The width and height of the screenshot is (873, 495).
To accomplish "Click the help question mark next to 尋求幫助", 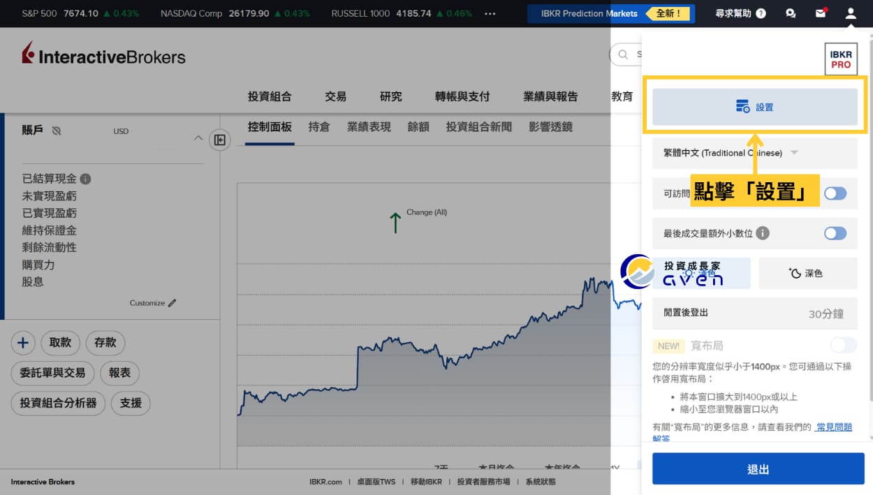I will [761, 13].
